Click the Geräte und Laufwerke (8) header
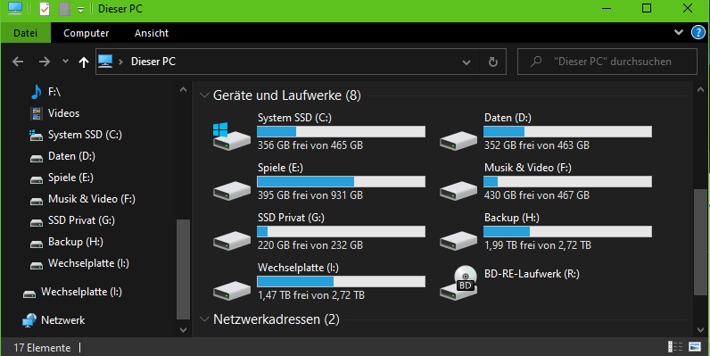Image resolution: width=710 pixels, height=356 pixels. click(x=287, y=95)
